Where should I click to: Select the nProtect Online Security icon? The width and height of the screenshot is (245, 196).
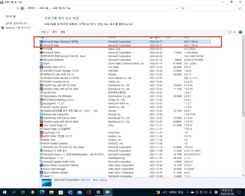41,78
